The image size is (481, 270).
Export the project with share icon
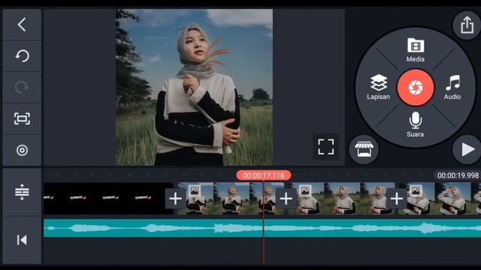pos(467,25)
